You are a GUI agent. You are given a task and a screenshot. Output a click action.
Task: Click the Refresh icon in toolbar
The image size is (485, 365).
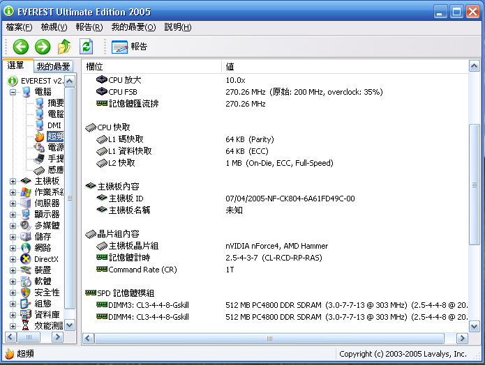pos(87,47)
